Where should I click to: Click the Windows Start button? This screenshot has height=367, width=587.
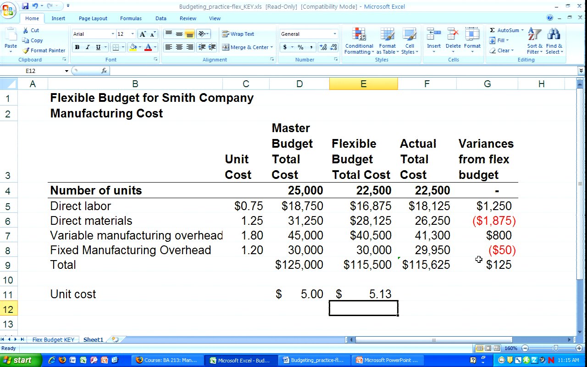17,360
